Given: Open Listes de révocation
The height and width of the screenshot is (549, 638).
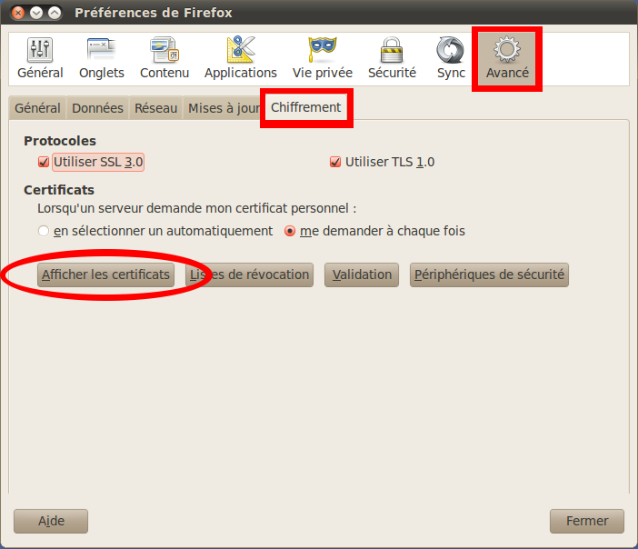Looking at the screenshot, I should click(x=249, y=274).
